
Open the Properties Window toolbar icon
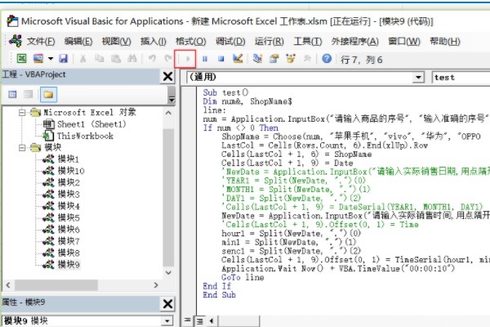click(x=274, y=59)
